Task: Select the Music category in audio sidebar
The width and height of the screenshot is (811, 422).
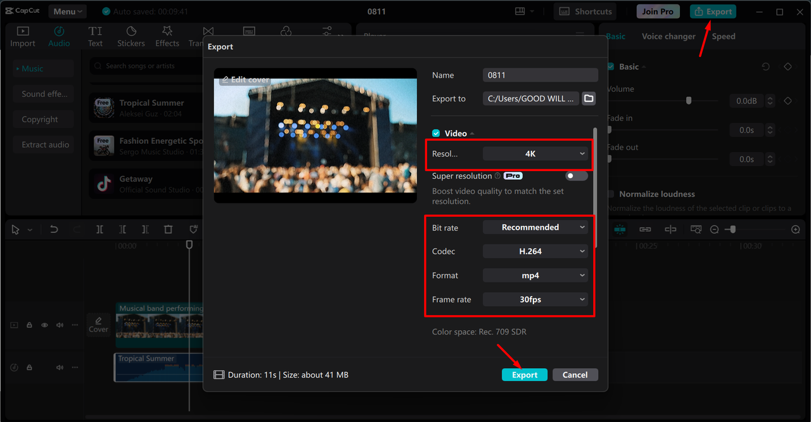Action: 43,68
